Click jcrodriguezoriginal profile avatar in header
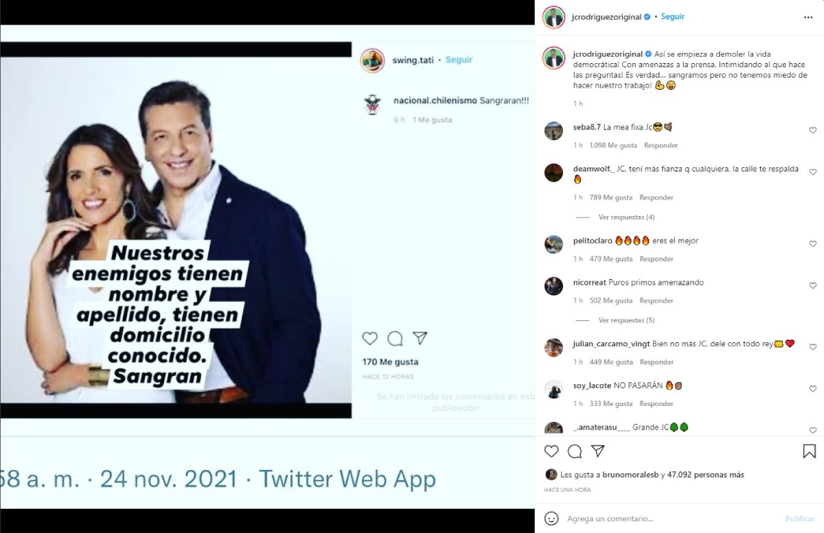The image size is (824, 533). (x=553, y=17)
